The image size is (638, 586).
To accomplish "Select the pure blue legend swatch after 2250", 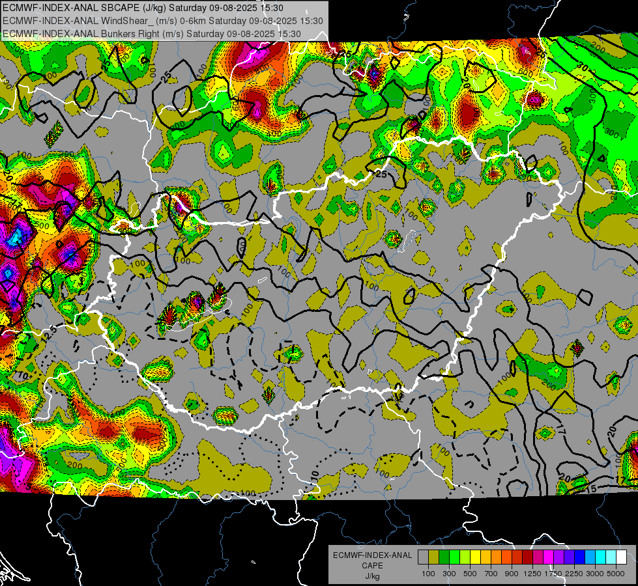I will pos(580,557).
